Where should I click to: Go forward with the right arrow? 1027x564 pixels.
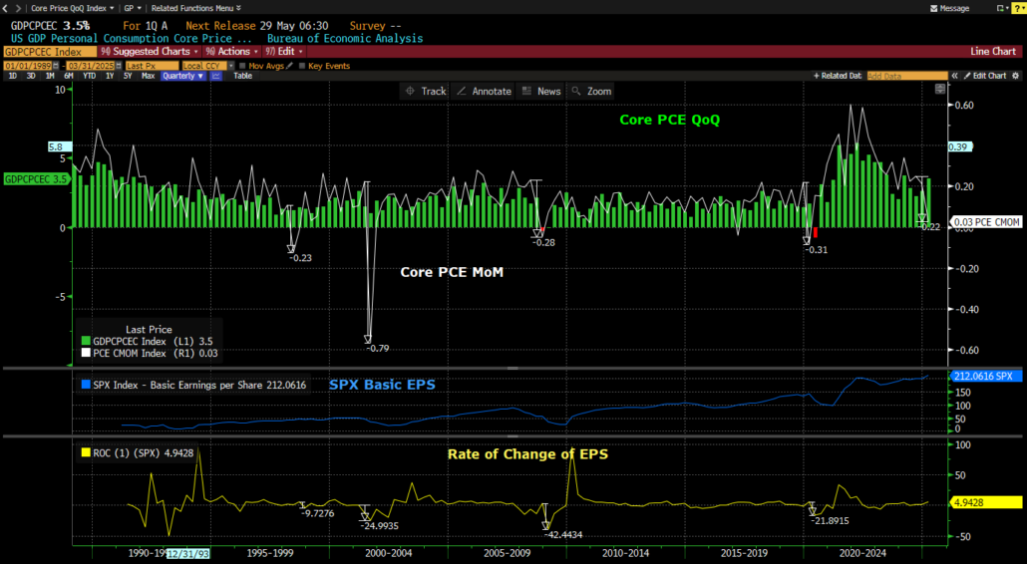pos(18,8)
